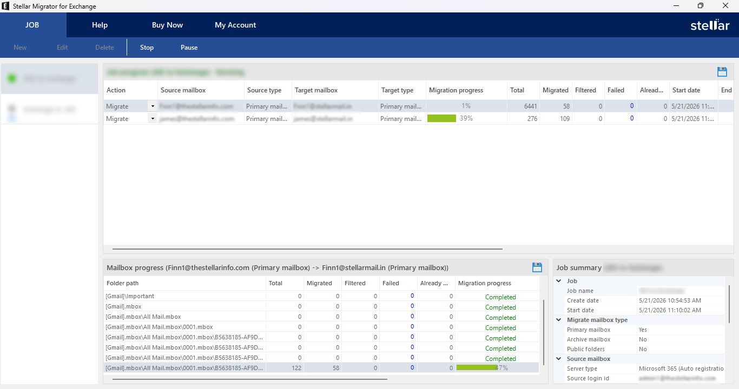Image resolution: width=739 pixels, height=389 pixels.
Task: Collapse the Source mailbox section
Action: (559, 359)
